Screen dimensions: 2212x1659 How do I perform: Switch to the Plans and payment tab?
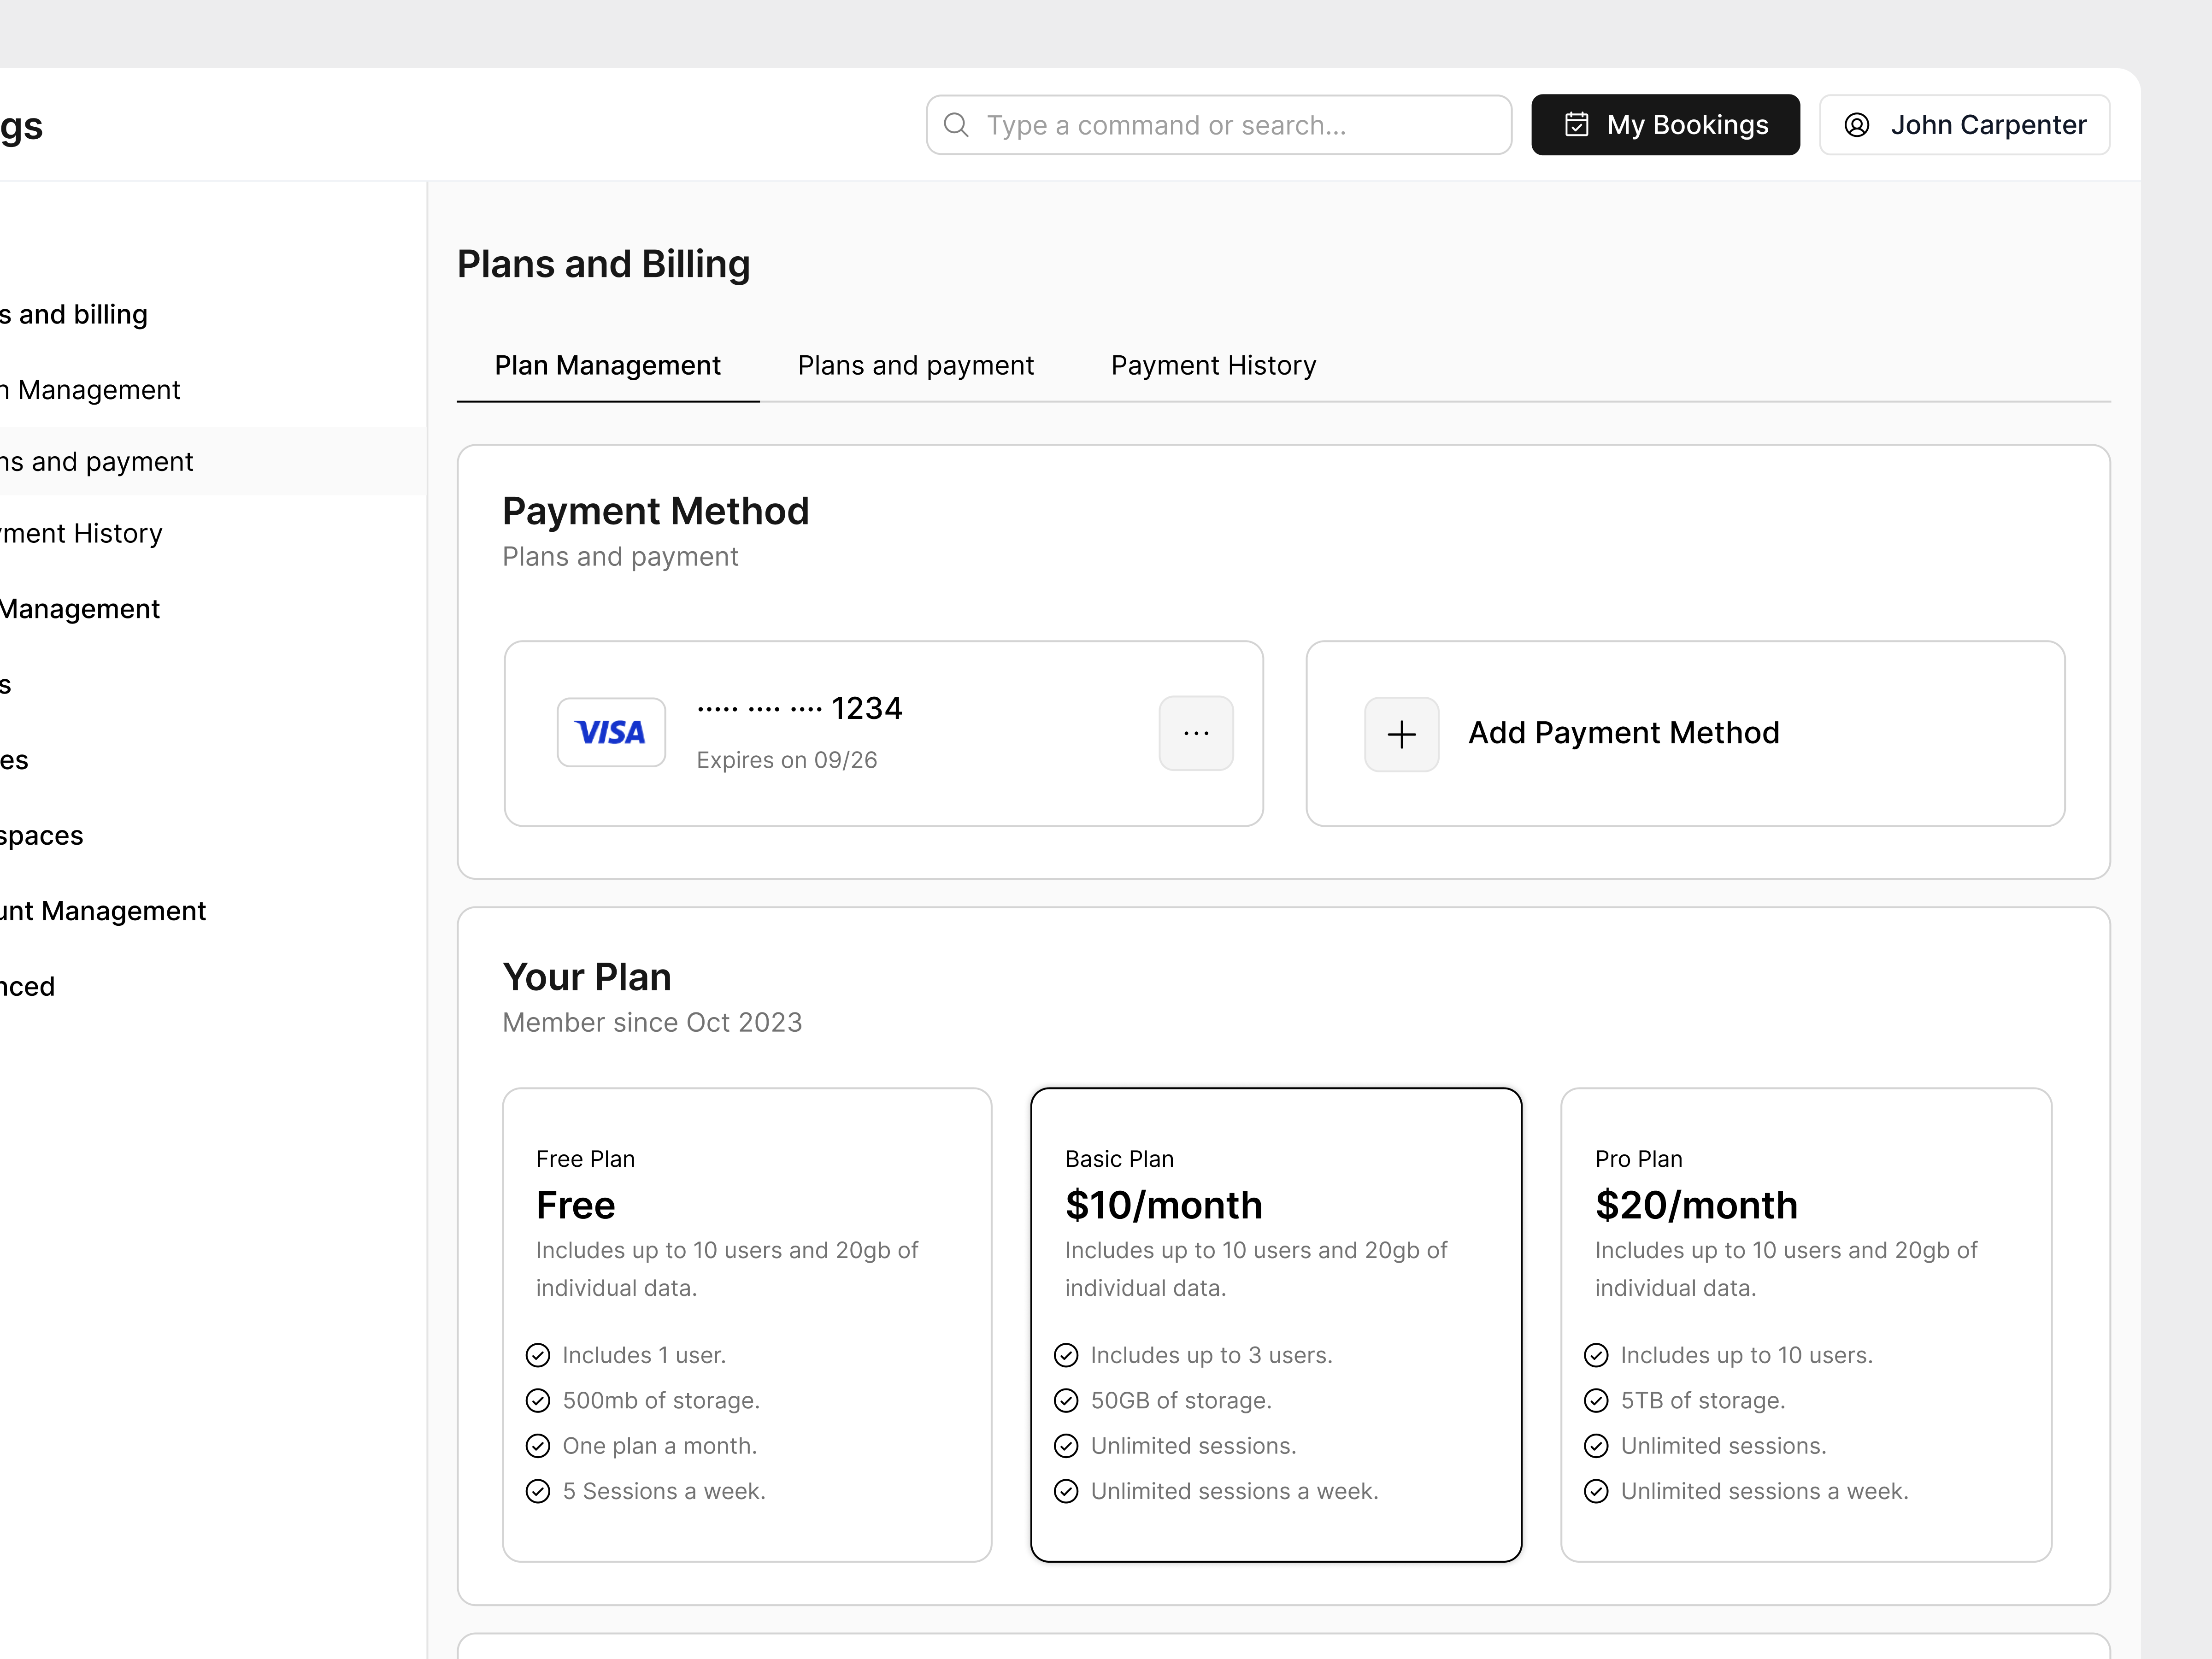pos(915,365)
